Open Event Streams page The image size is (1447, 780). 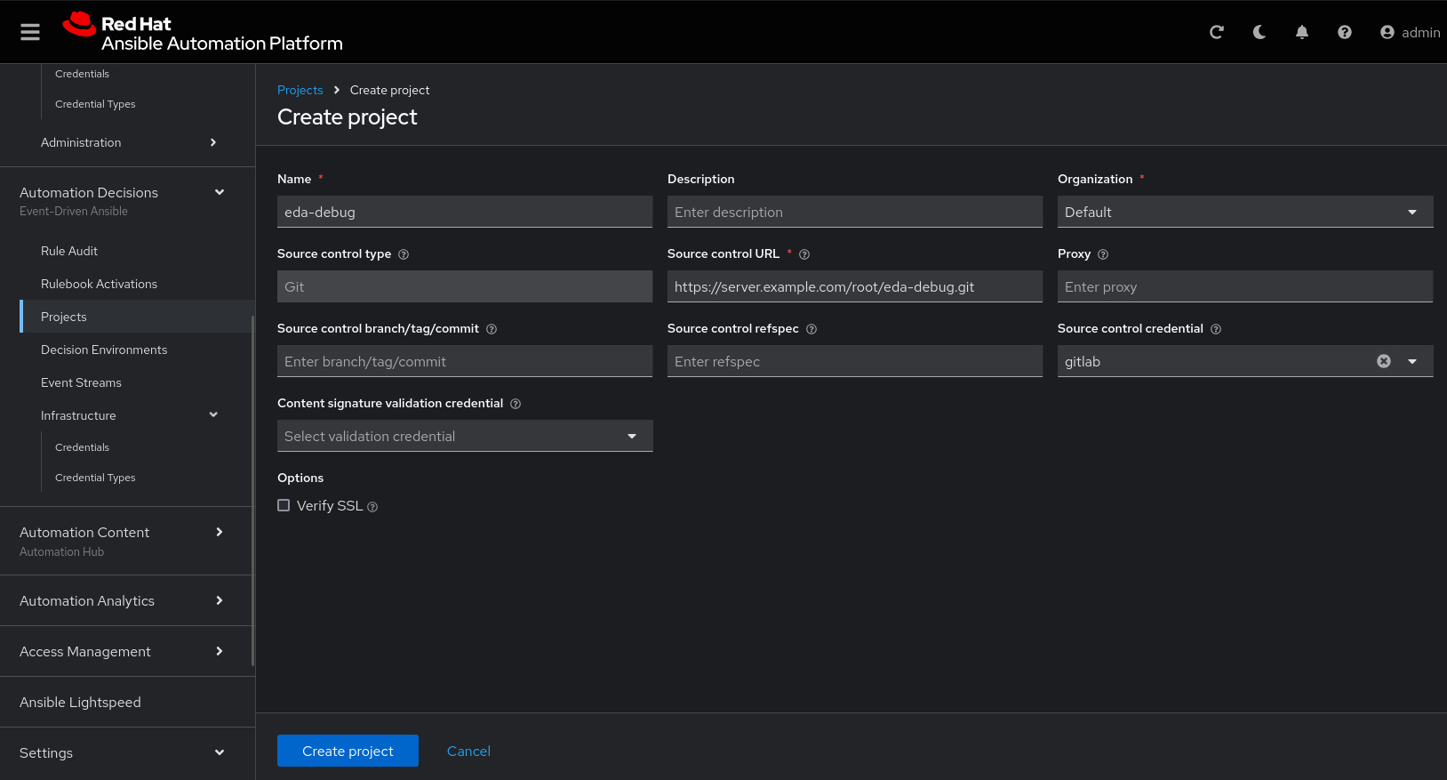[81, 382]
